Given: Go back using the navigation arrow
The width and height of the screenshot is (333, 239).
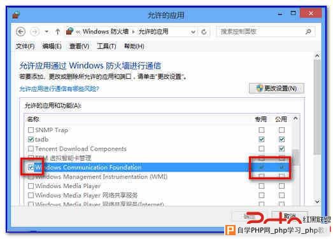Looking at the screenshot, I should 20,32.
